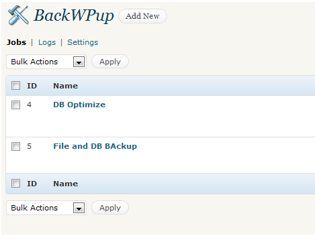
Task: Click the Name column header at top
Action: pyautogui.click(x=65, y=86)
